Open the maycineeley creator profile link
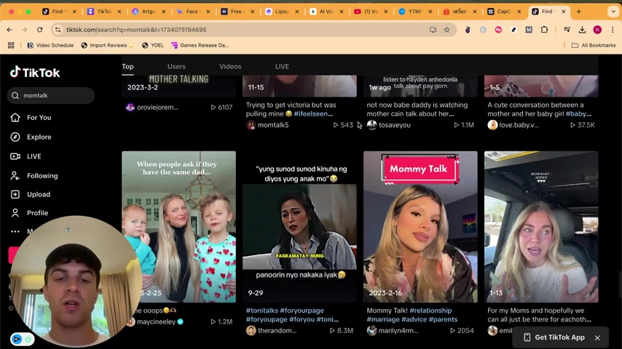The width and height of the screenshot is (622, 349). click(155, 322)
